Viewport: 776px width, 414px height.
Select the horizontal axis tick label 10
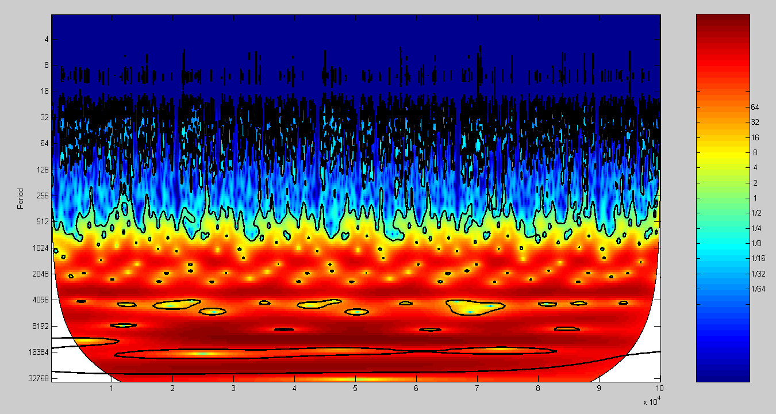[660, 389]
